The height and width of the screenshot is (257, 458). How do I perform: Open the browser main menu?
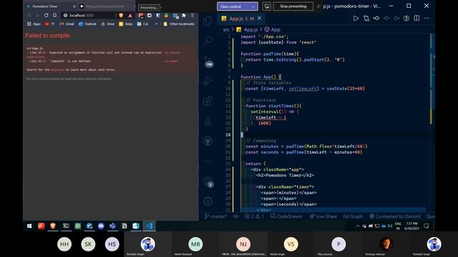tap(193, 15)
